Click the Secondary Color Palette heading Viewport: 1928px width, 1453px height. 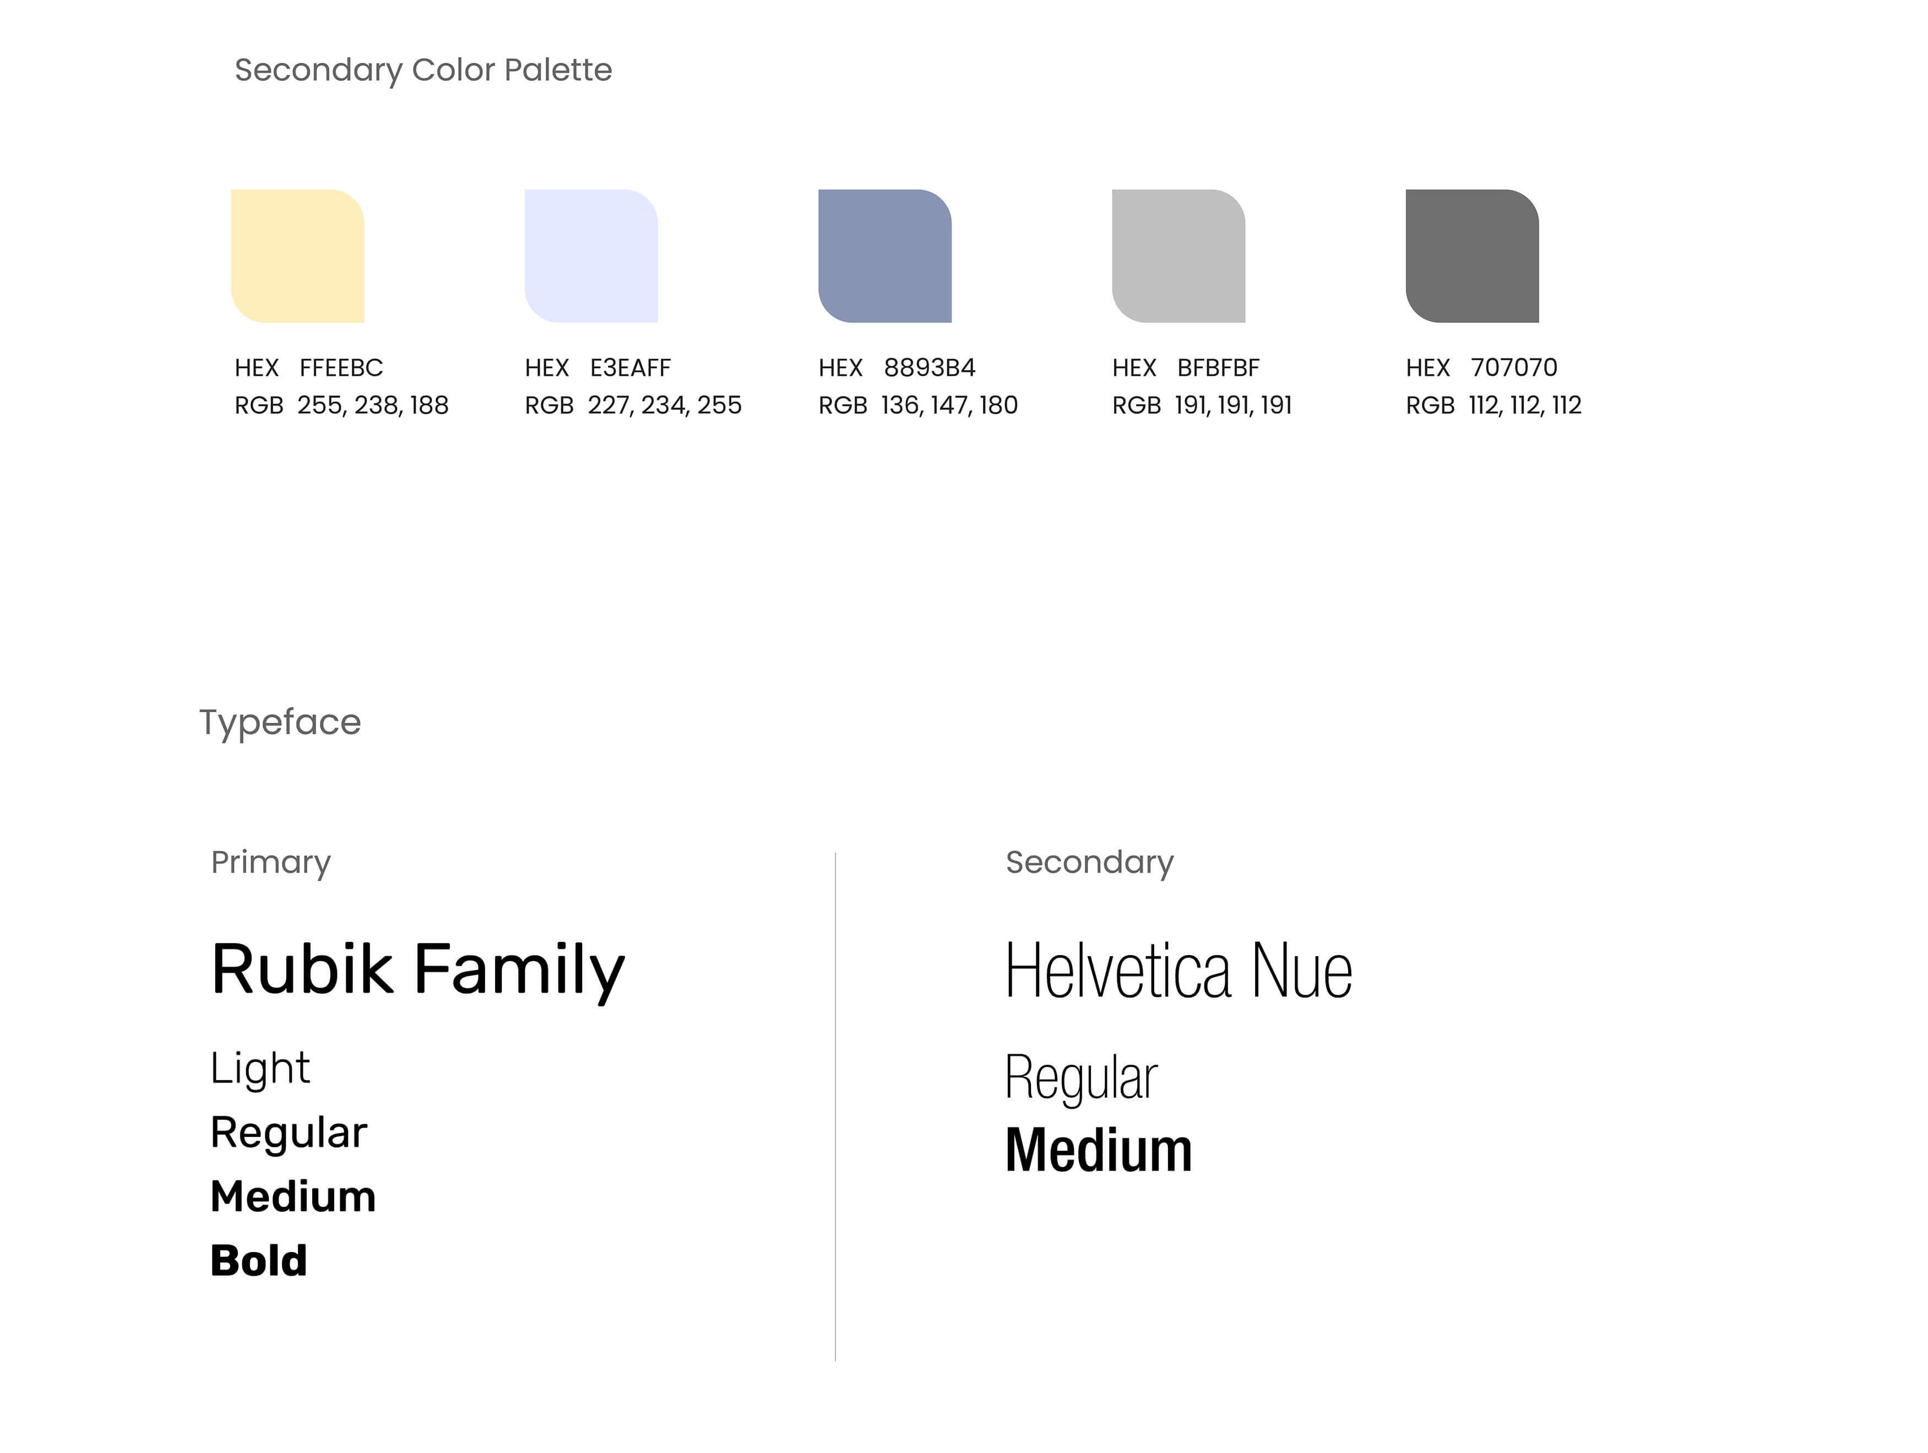click(x=423, y=70)
